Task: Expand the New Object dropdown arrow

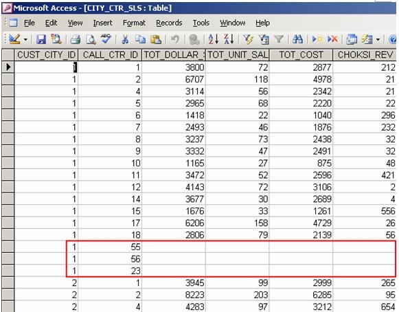Action: pyautogui.click(x=378, y=40)
